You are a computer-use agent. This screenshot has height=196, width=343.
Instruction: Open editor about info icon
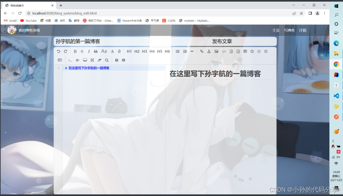(123, 60)
